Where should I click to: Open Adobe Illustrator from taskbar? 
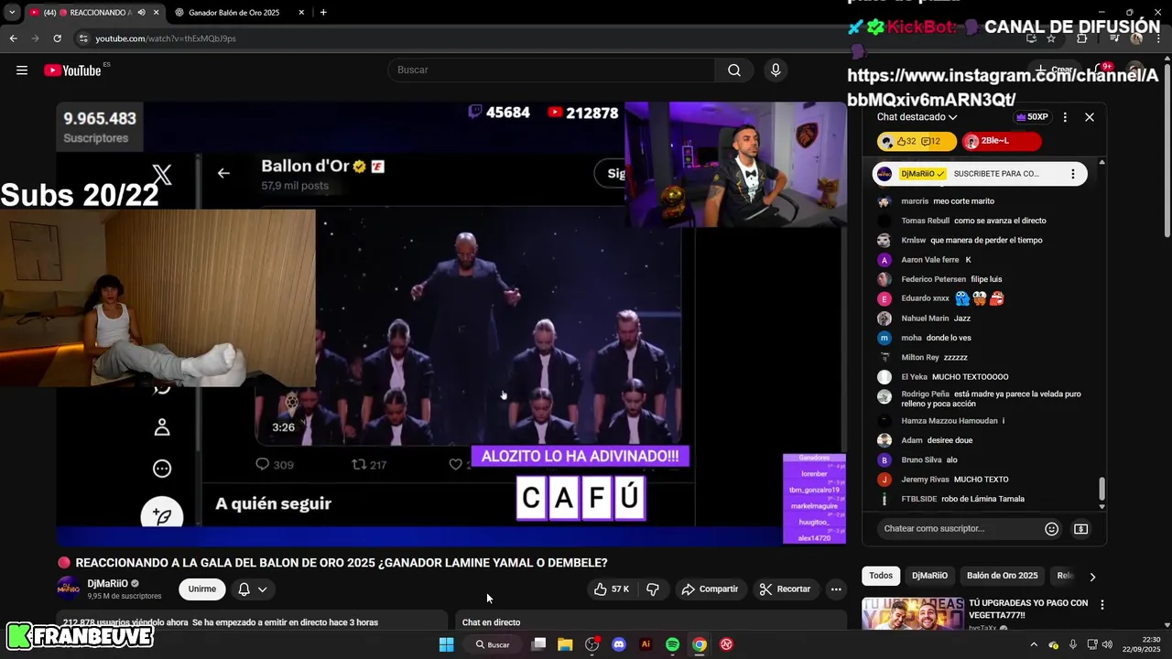point(646,644)
